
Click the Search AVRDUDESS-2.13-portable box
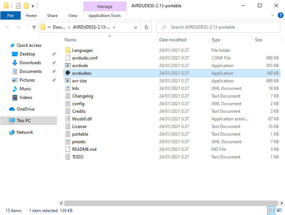click(218, 27)
